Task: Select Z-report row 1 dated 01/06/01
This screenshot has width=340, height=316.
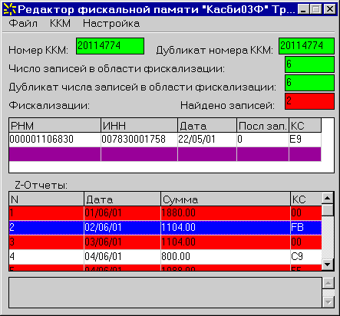Action: click(165, 213)
